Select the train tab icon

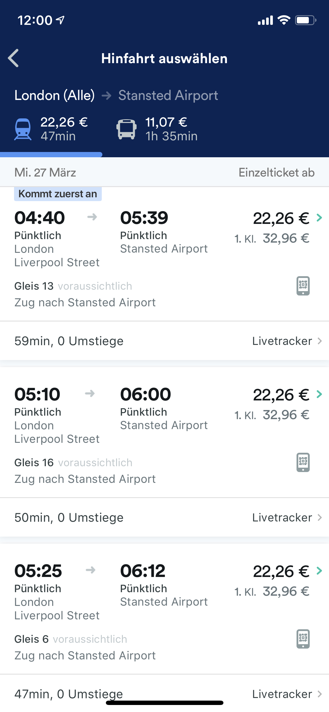(23, 129)
